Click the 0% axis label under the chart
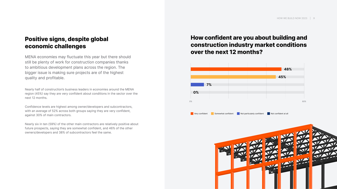This screenshot has height=189, width=337. 191,101
